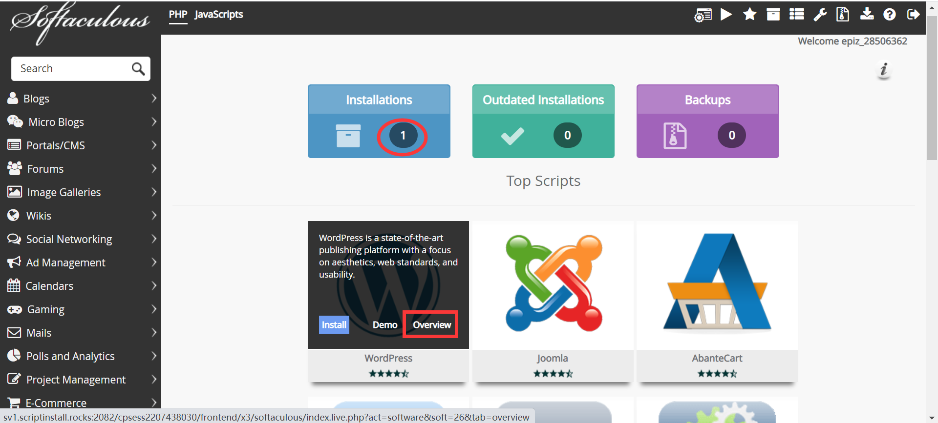Image resolution: width=938 pixels, height=423 pixels.
Task: Open Social Networking category label
Action: (69, 239)
